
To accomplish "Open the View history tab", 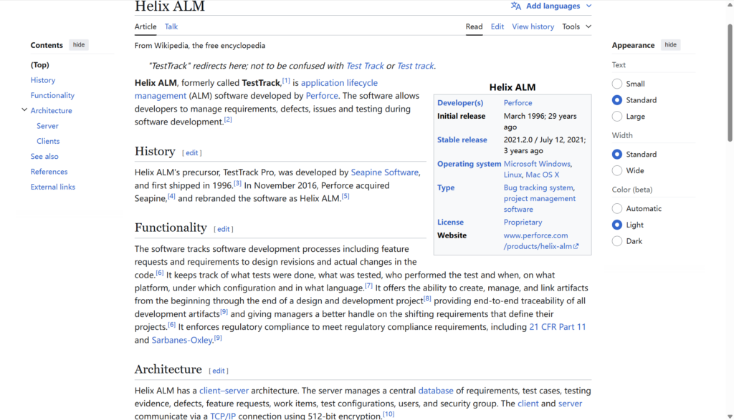I will click(x=533, y=26).
